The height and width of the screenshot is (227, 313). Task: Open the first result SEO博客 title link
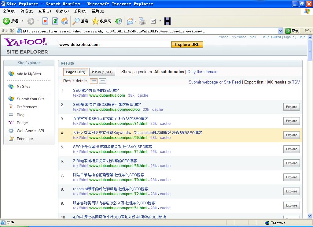click(x=96, y=91)
